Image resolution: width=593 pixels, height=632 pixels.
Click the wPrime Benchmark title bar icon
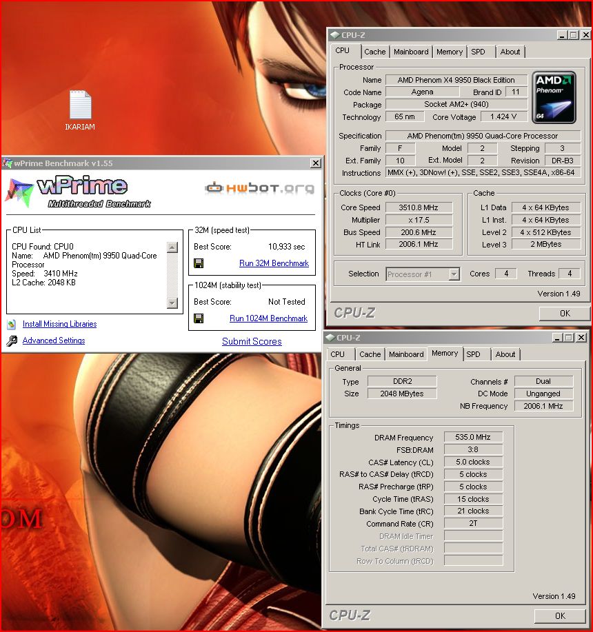(8, 163)
